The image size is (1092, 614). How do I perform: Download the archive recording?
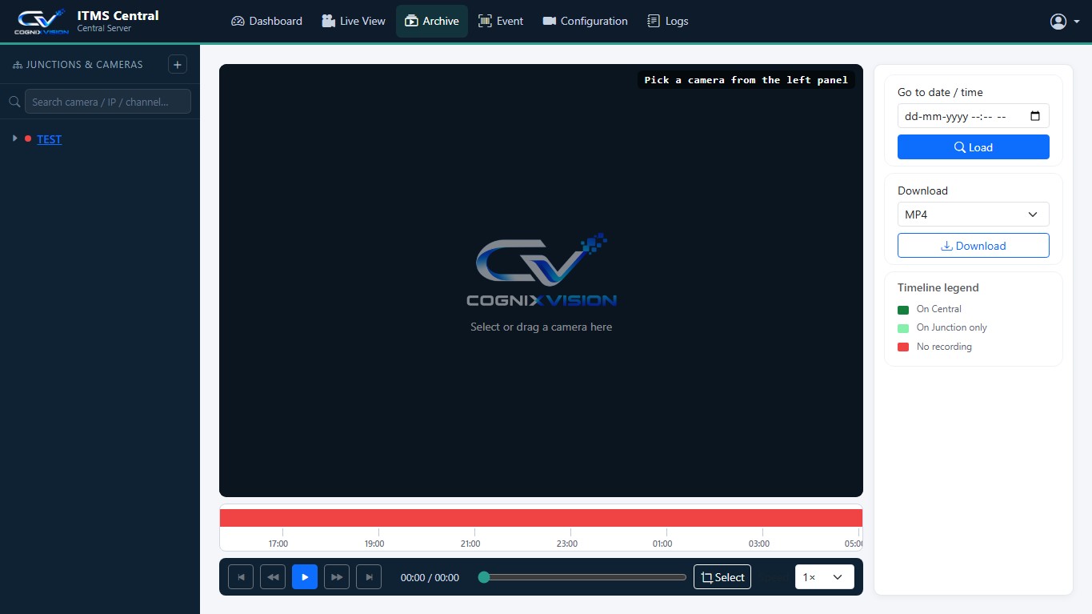point(974,246)
